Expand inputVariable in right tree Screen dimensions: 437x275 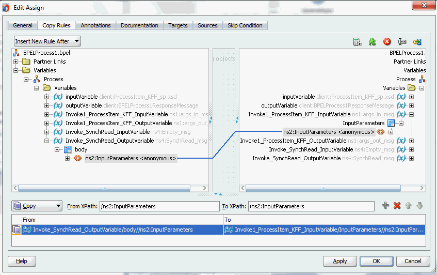click(411, 97)
